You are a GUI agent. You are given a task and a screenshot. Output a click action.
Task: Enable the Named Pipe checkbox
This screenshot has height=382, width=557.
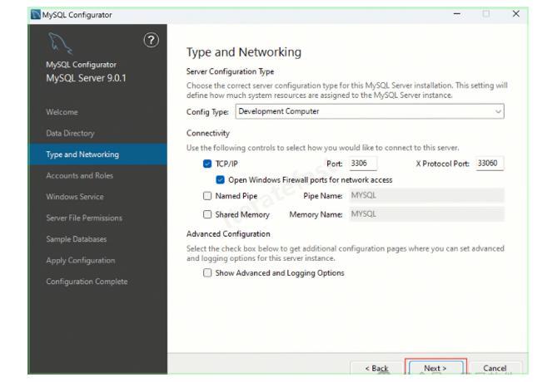tap(207, 196)
